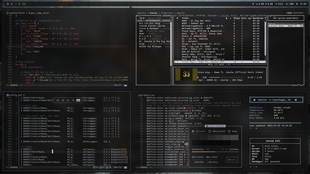Click 'No lyrics available' in Lyrics panel
This screenshot has height=174, width=310.
click(286, 18)
